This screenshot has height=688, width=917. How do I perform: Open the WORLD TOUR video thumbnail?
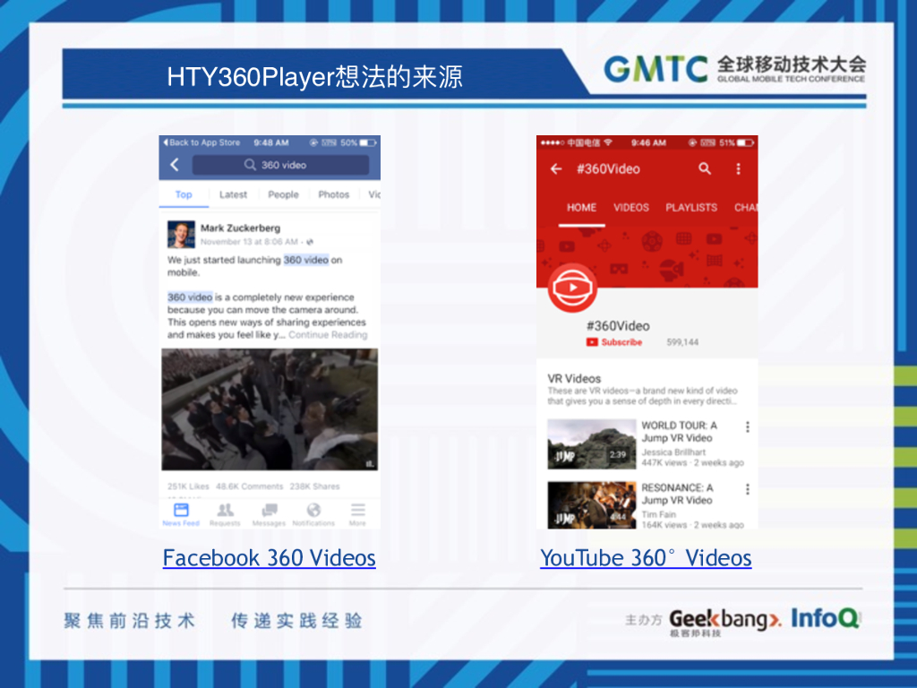click(592, 444)
